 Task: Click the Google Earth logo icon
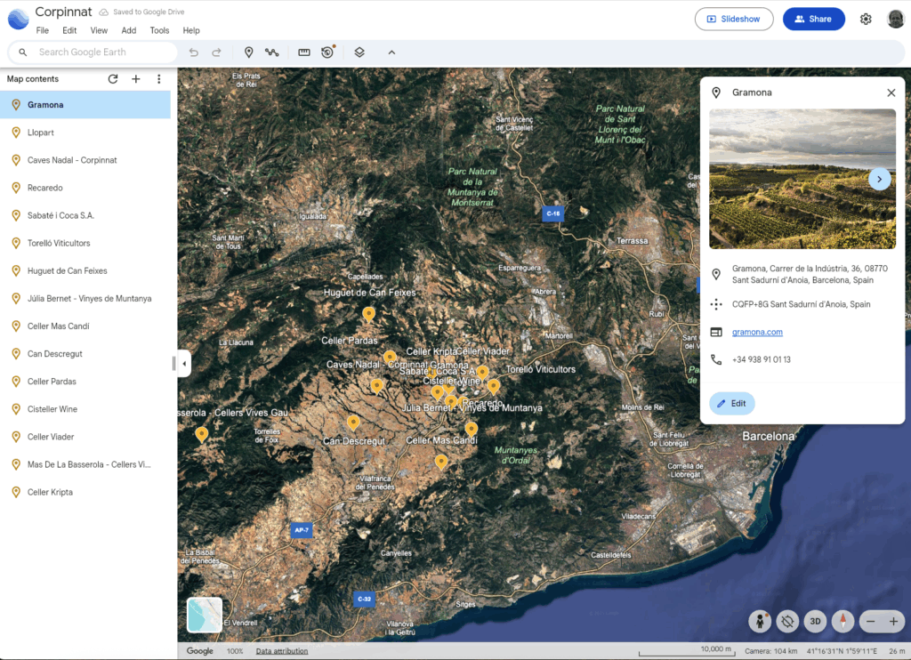click(19, 19)
